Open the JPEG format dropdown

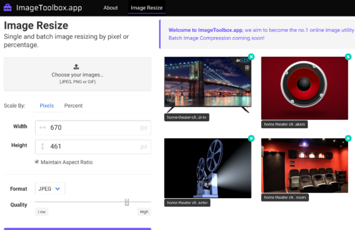pyautogui.click(x=50, y=189)
